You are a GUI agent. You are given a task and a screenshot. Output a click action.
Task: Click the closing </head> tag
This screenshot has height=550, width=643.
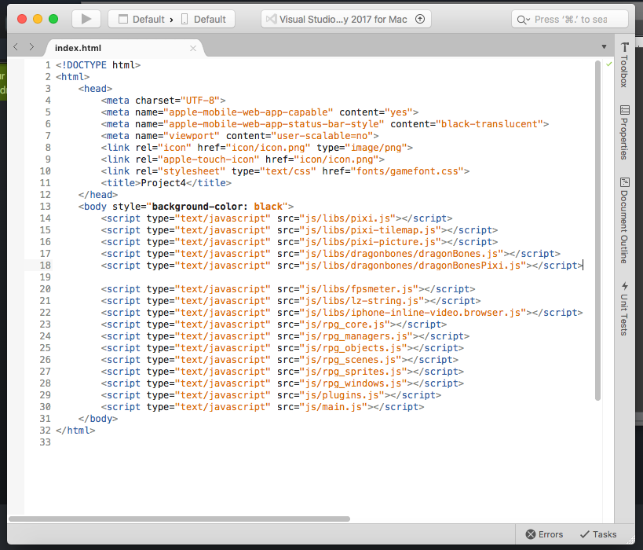coord(98,195)
